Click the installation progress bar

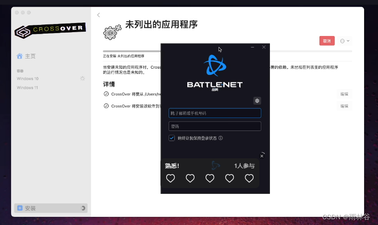(x=227, y=51)
